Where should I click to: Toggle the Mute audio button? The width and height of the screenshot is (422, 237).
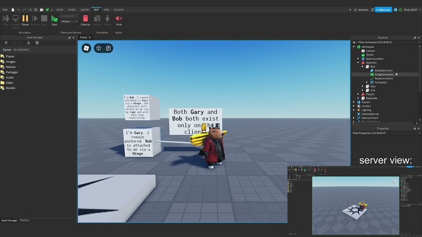(x=119, y=19)
